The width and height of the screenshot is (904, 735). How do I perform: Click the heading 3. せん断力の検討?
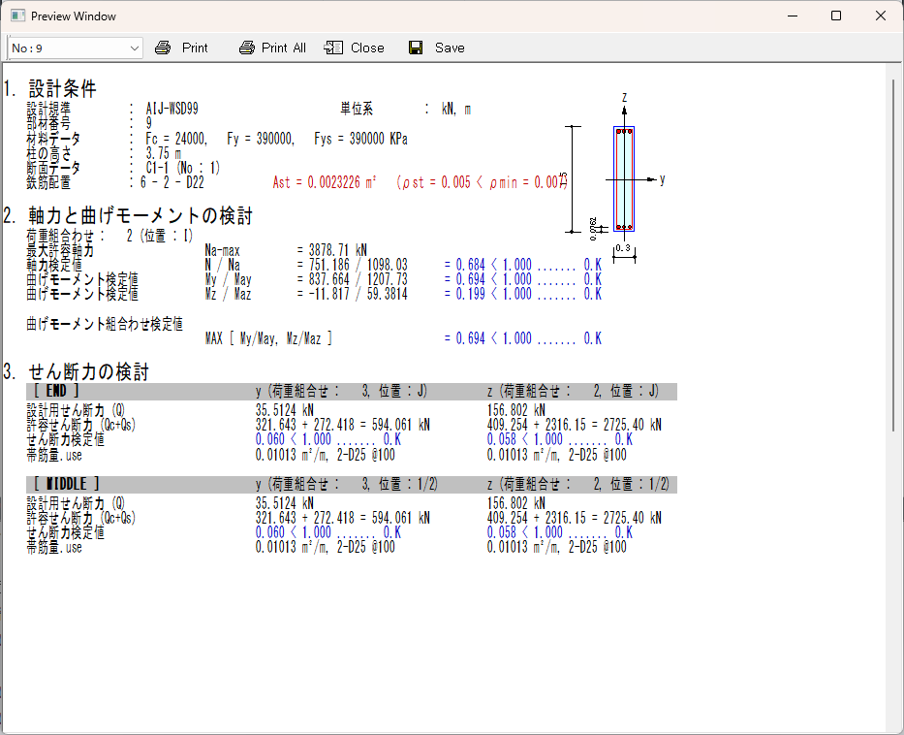tap(77, 371)
